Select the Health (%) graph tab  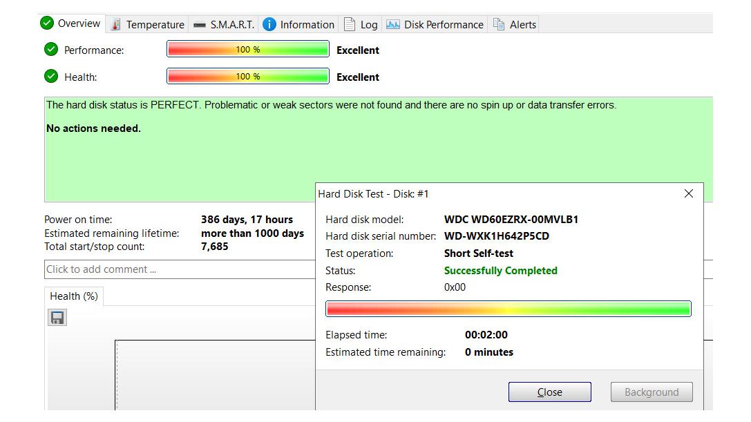tap(74, 296)
